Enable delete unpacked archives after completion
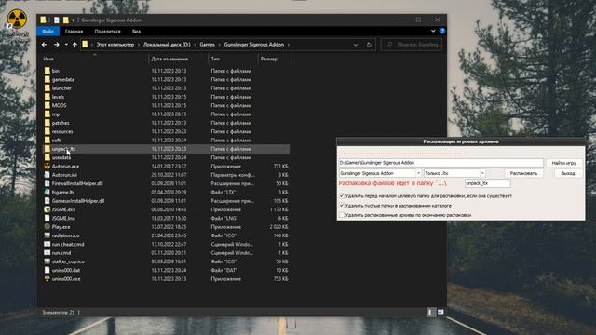This screenshot has height=335, width=596. 342,215
